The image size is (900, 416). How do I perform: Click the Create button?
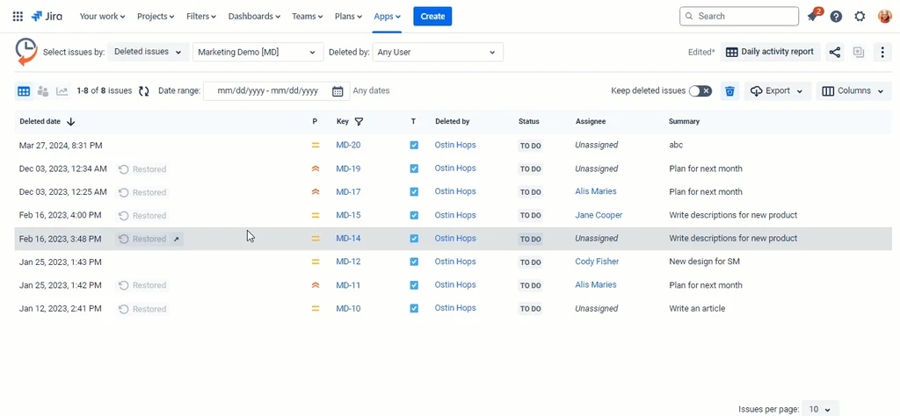(x=432, y=16)
